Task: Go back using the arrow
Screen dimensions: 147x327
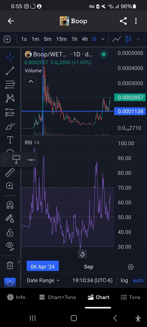Action: coord(11,21)
